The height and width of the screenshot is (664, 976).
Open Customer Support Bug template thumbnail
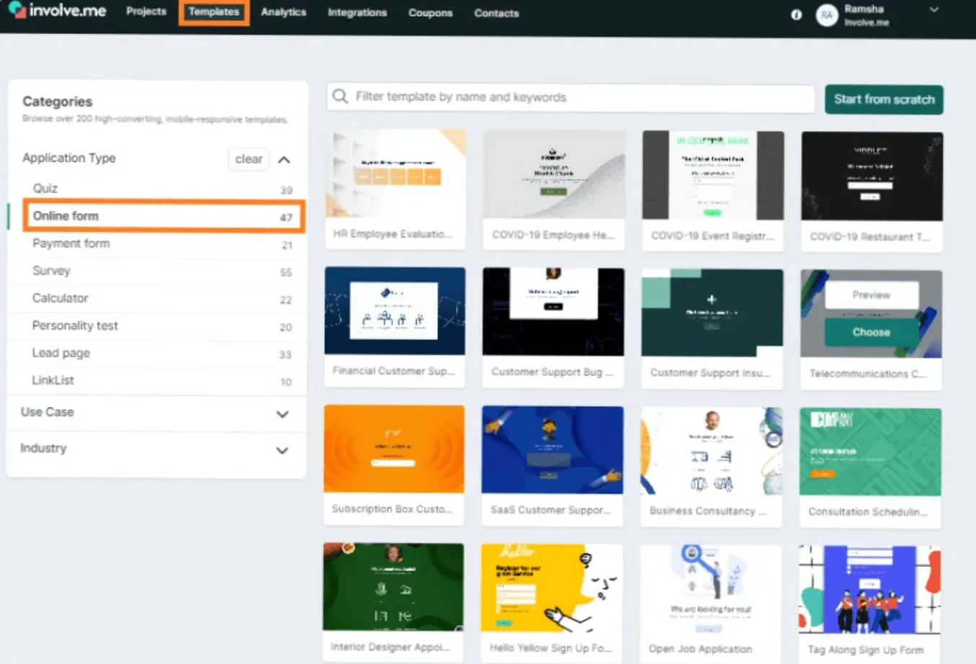coord(553,312)
